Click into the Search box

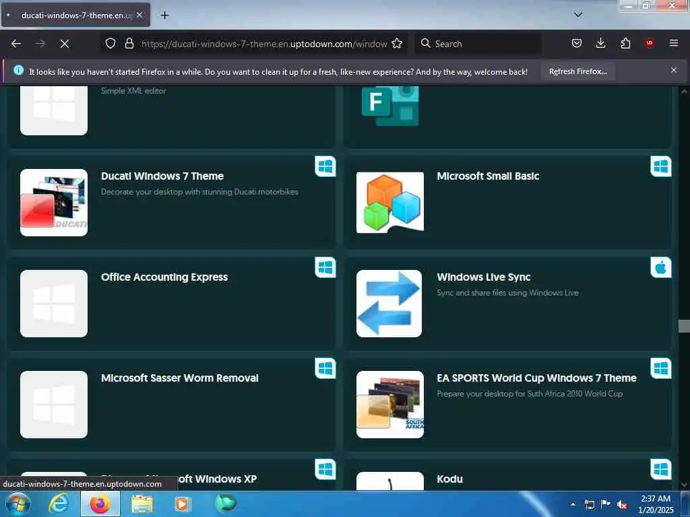(478, 44)
